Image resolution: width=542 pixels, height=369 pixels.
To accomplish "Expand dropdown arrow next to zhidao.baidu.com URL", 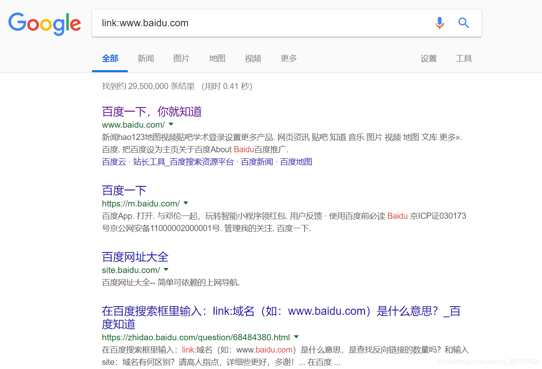I will click(x=296, y=337).
